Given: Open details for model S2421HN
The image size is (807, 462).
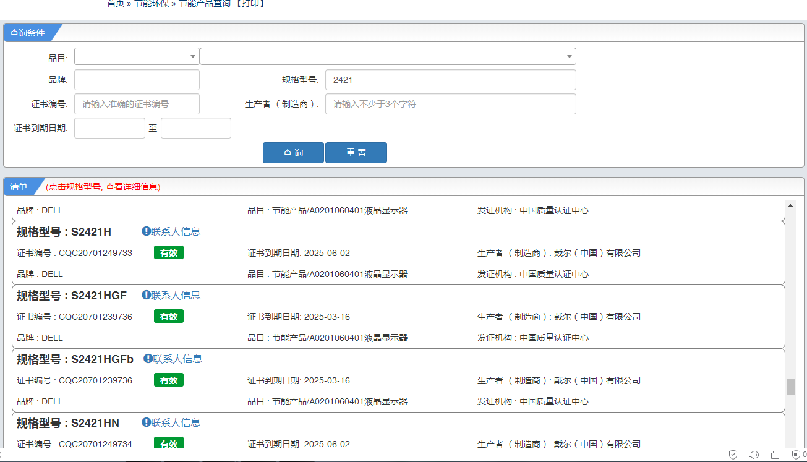Looking at the screenshot, I should click(95, 423).
